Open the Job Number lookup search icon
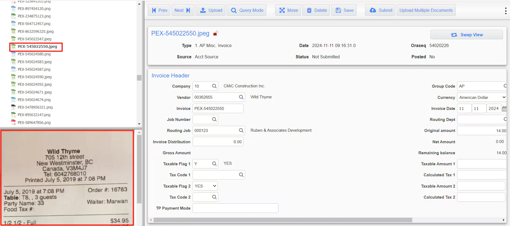The width and height of the screenshot is (510, 226). pos(214,119)
